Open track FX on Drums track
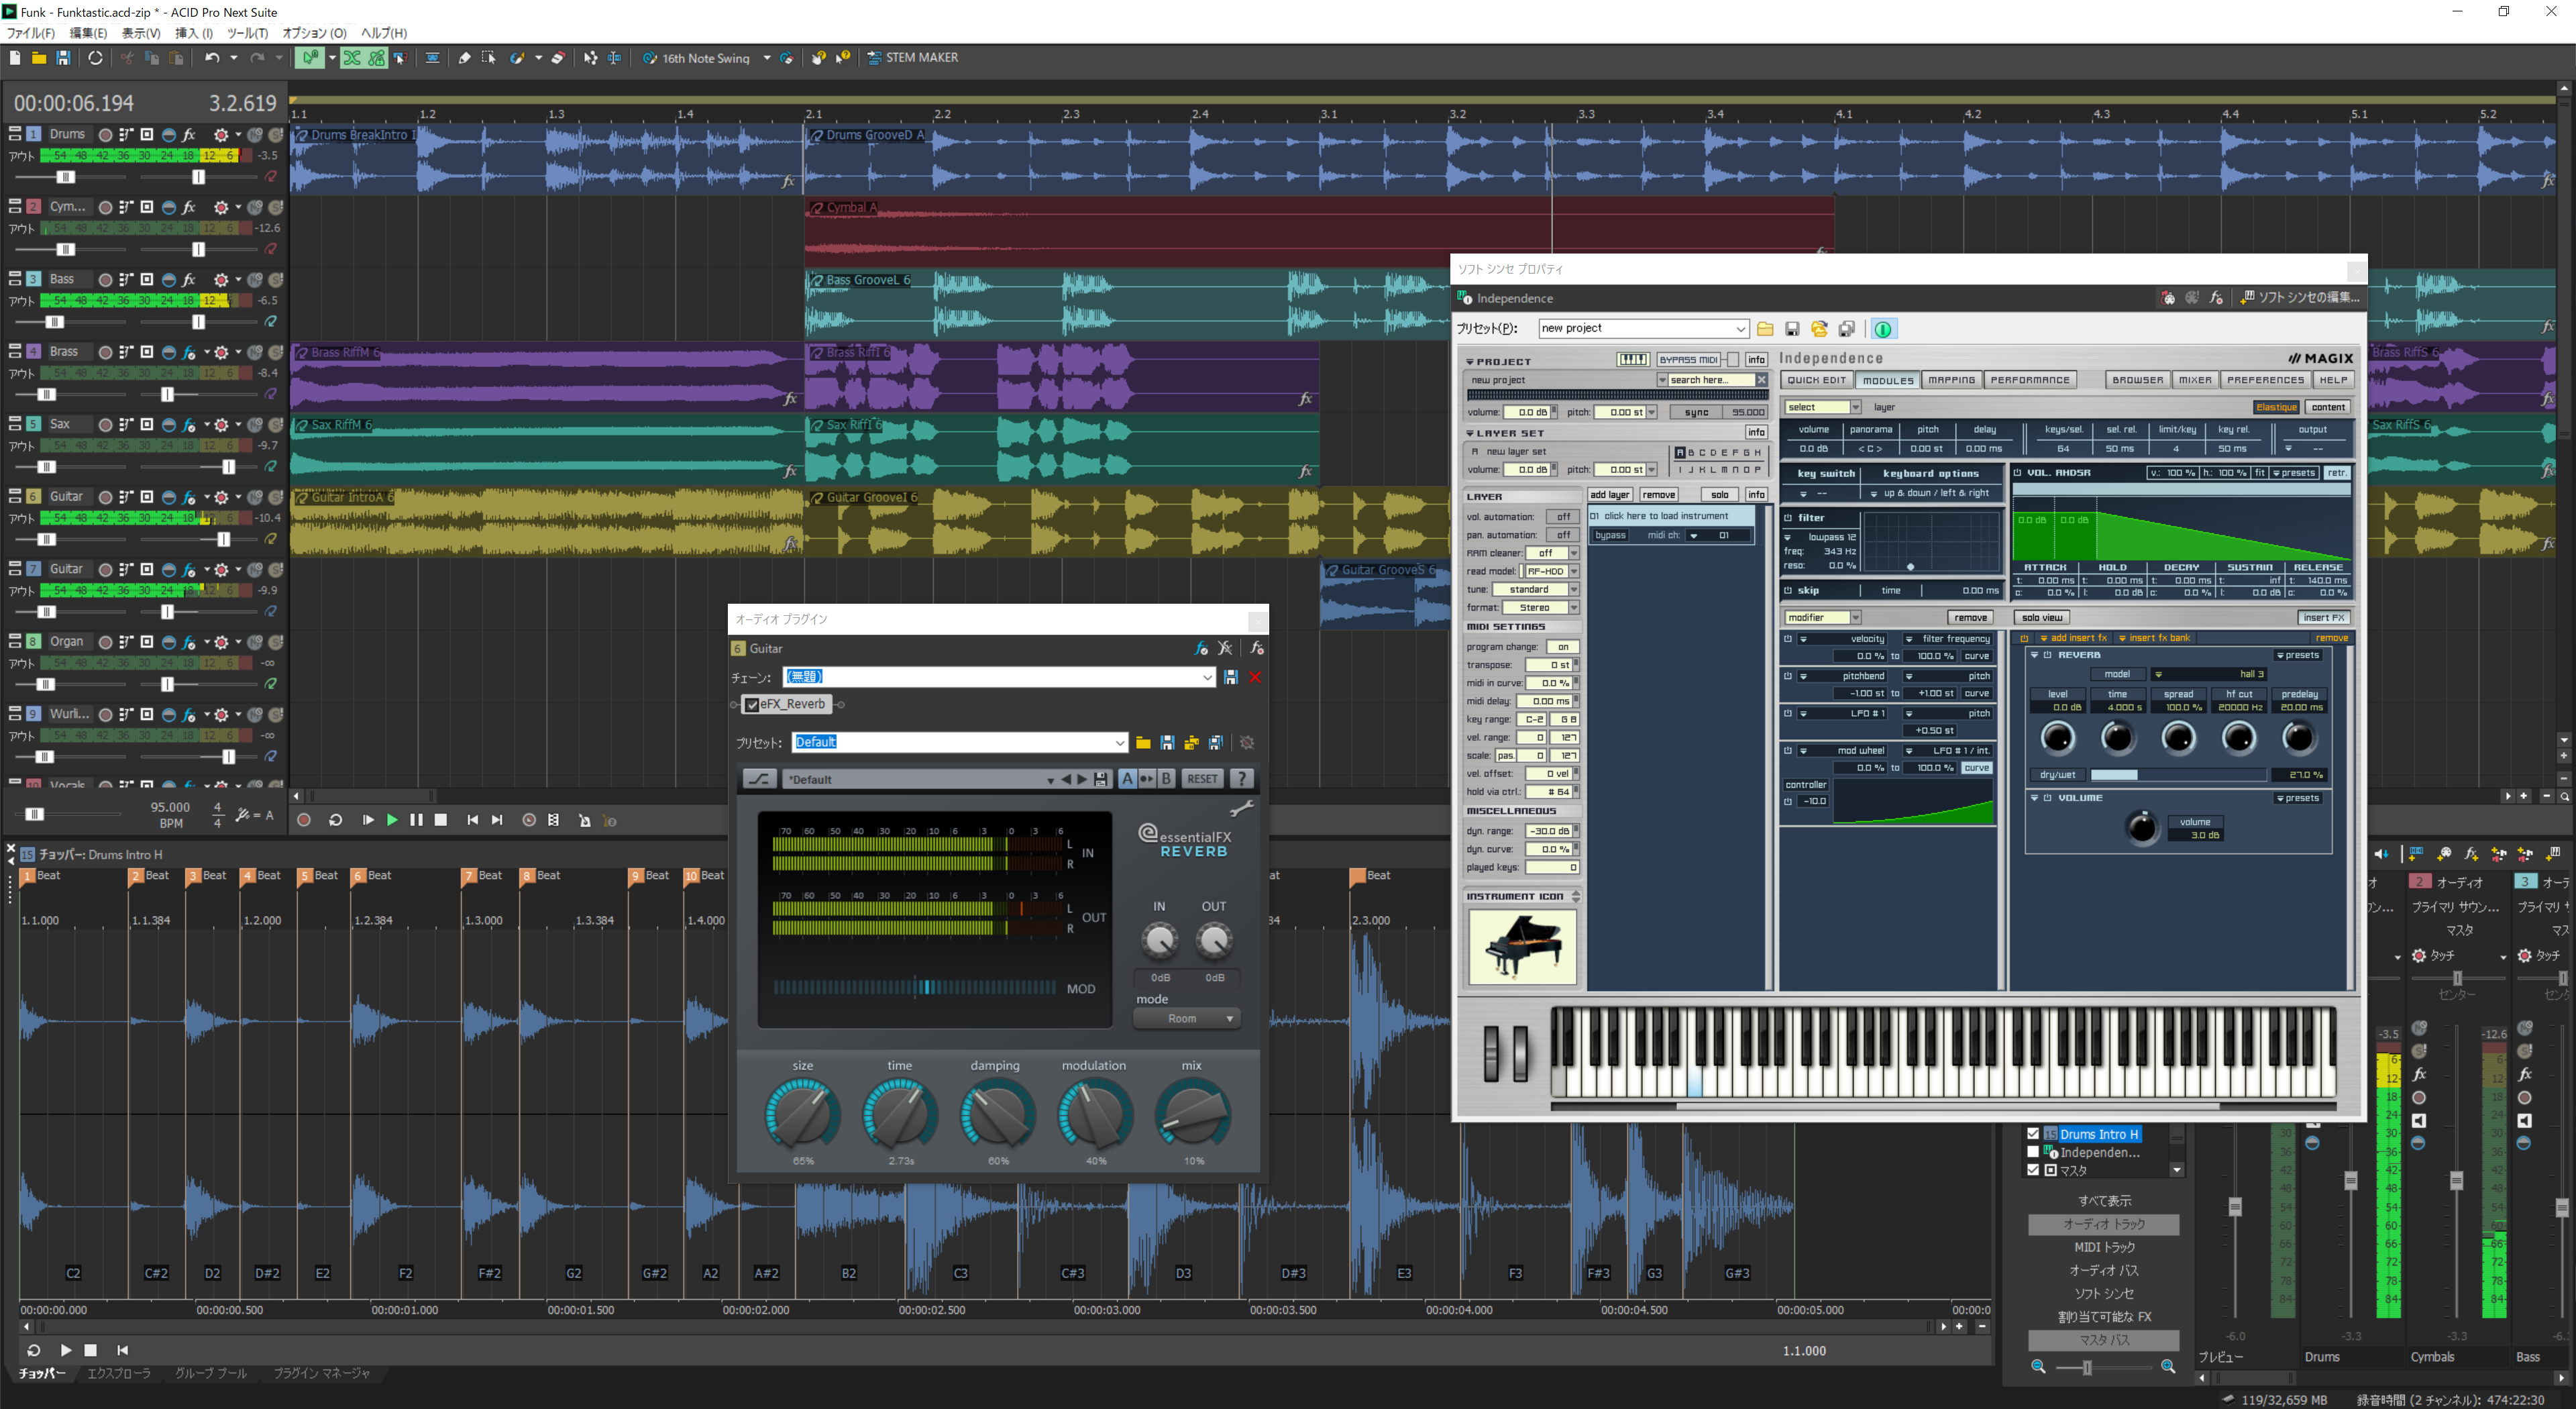The width and height of the screenshot is (2576, 1409). [190, 134]
